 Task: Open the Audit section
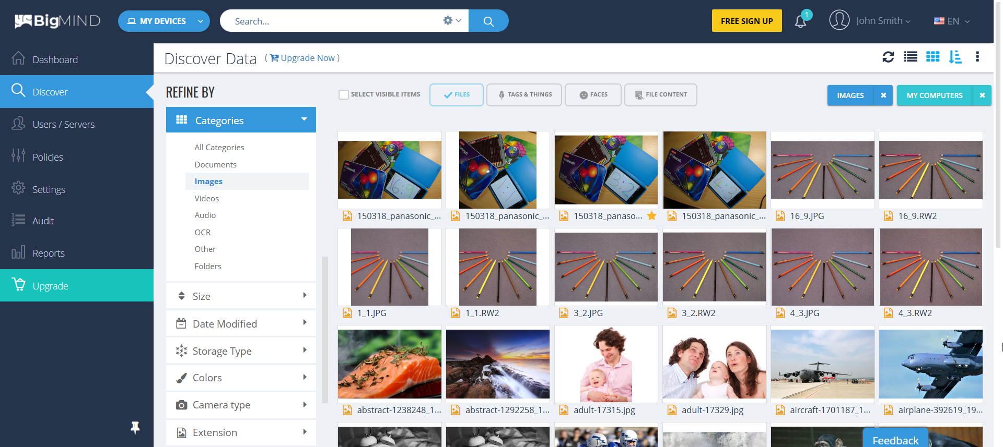coord(77,221)
